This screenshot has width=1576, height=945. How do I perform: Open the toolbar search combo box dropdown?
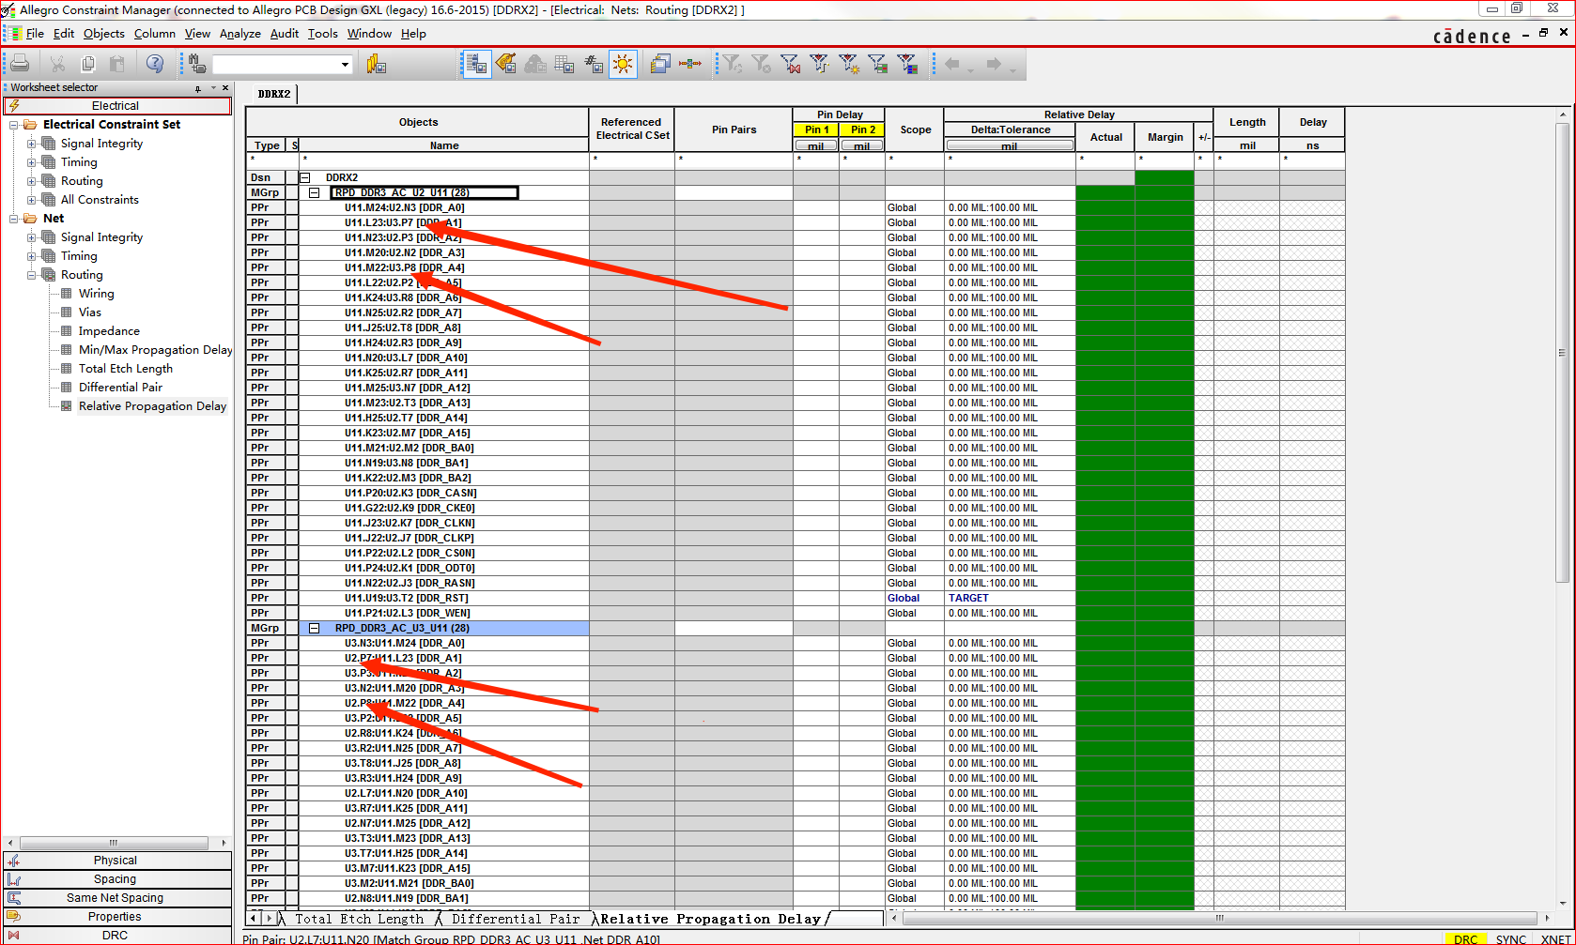tap(345, 65)
